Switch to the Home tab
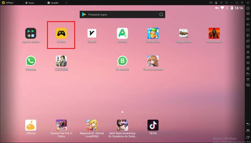The height and width of the screenshot is (143, 251). coord(30,3)
